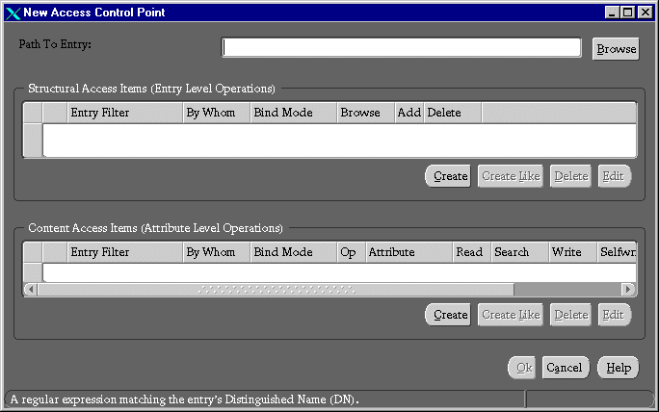Click the Read column header
The width and height of the screenshot is (659, 412).
coord(471,252)
